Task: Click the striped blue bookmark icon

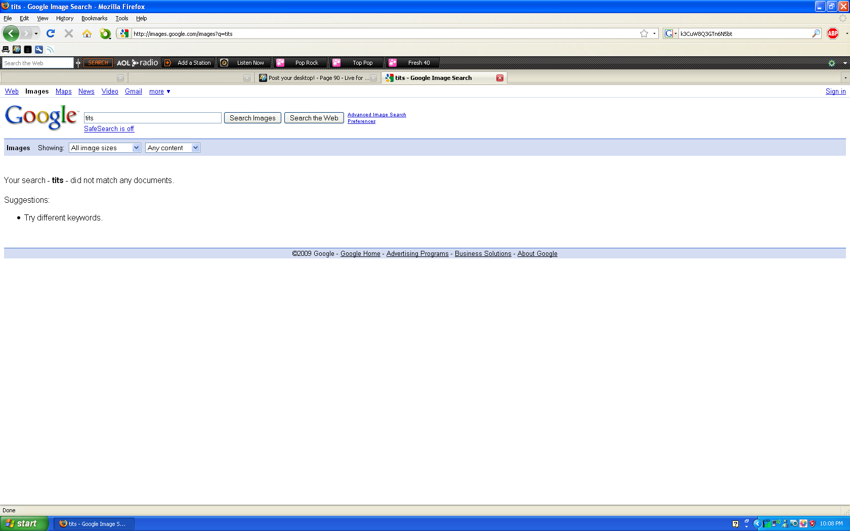Action: [17, 50]
